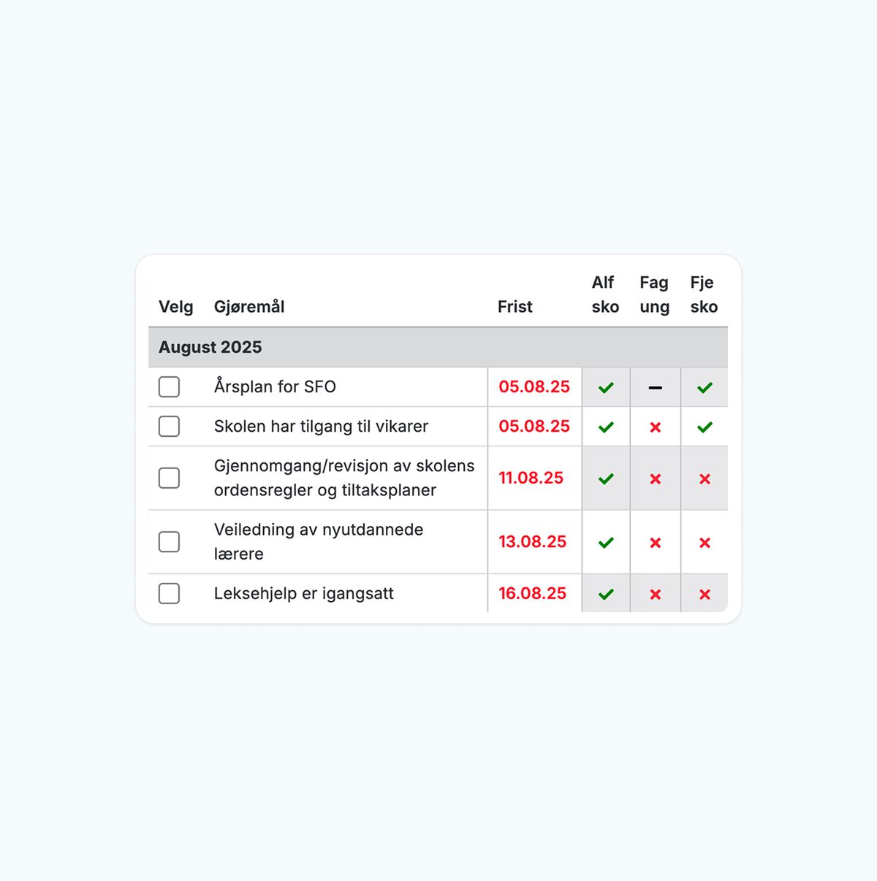
Task: Click the deadline 16.08.25 for Leksehjelp
Action: 533,593
